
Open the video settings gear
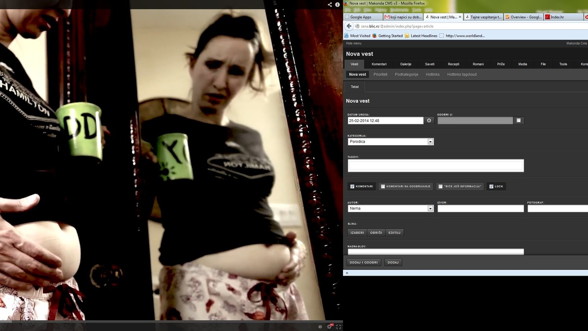[x=329, y=327]
